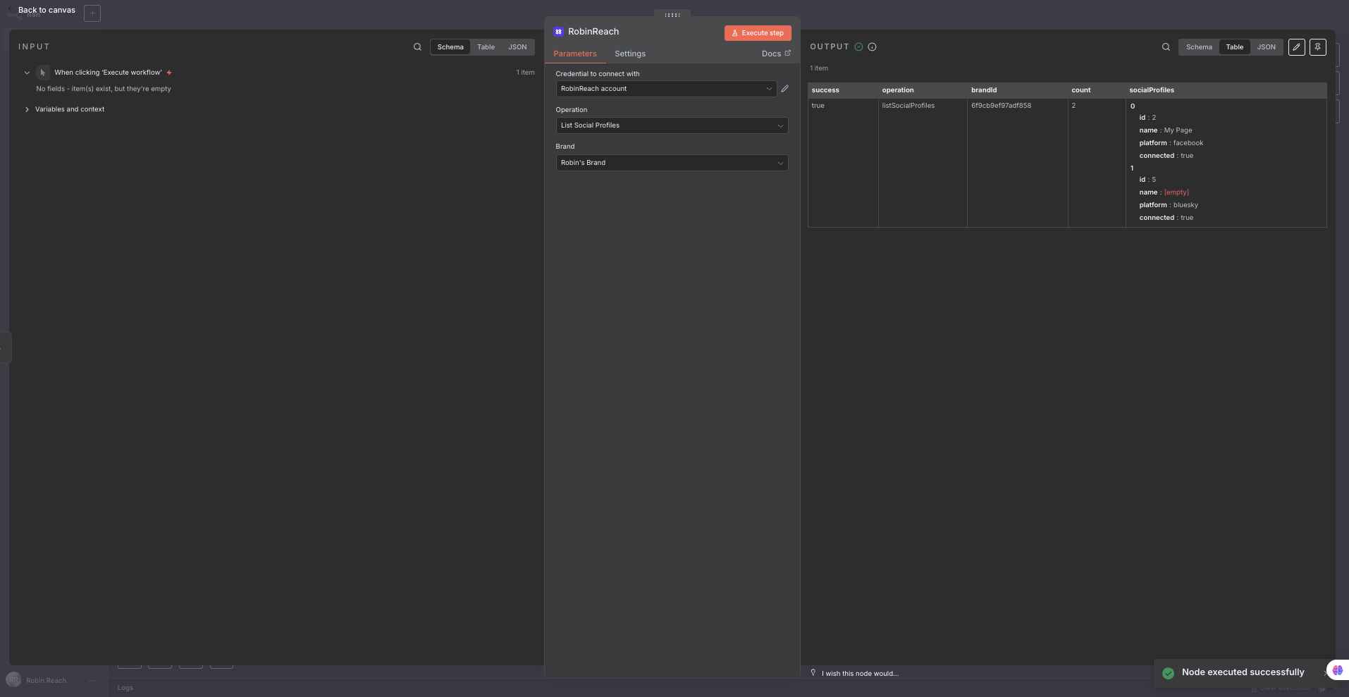
Task: Switch INPUT view to JSON
Action: coord(517,47)
